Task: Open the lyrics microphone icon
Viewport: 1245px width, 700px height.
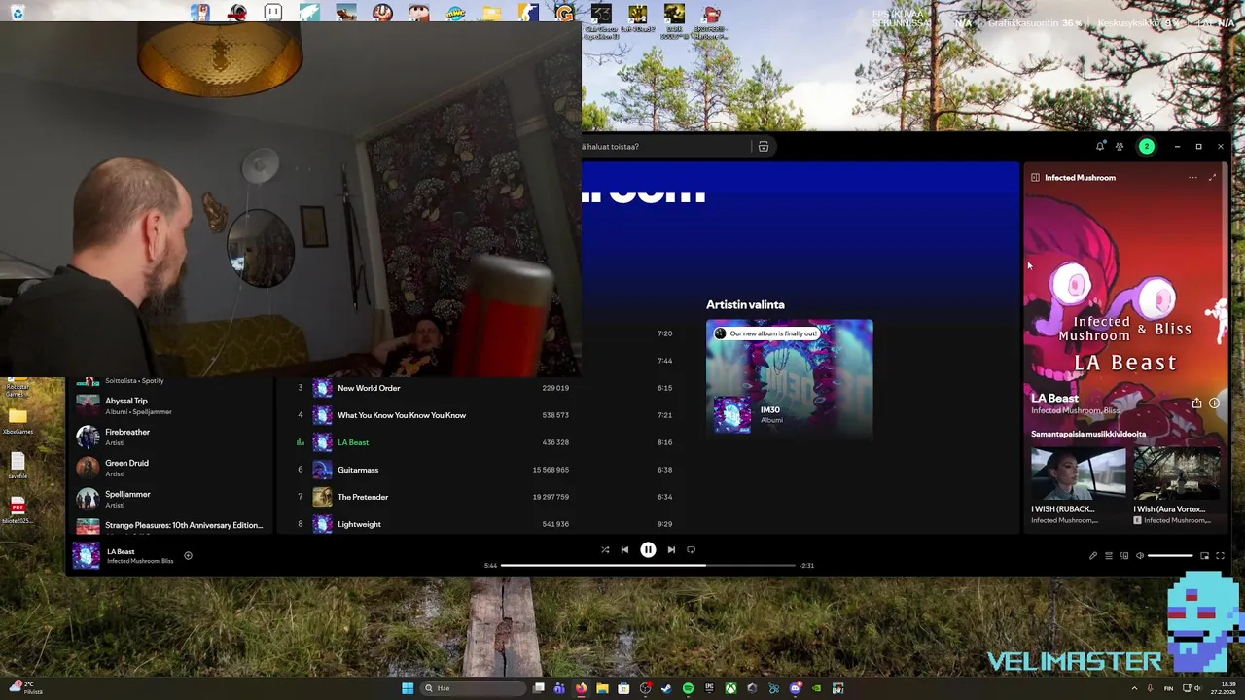Action: tap(1092, 556)
